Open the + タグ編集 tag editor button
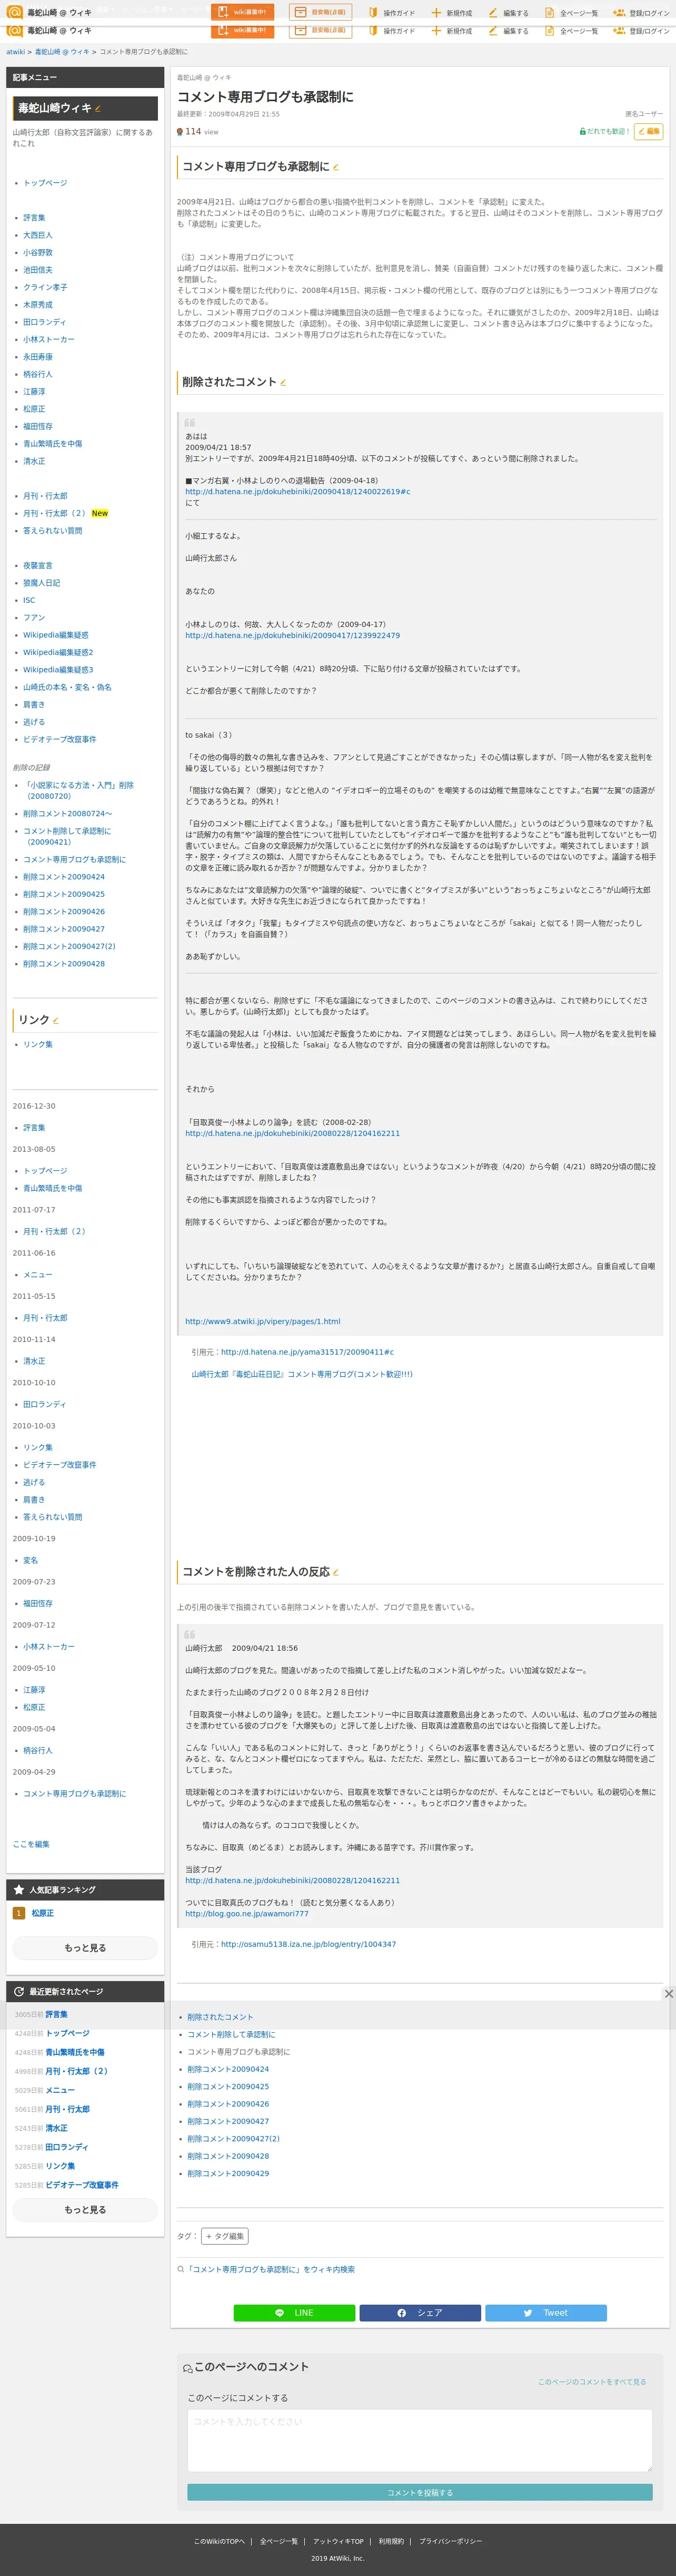Image resolution: width=676 pixels, height=2576 pixels. click(225, 2236)
